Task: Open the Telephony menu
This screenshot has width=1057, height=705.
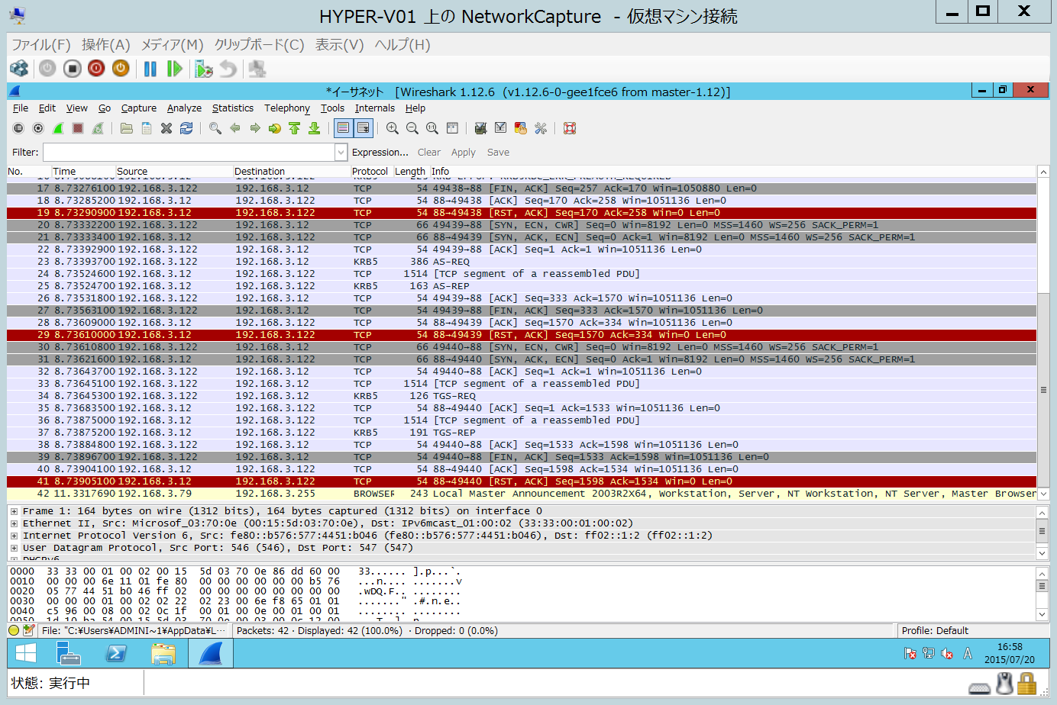Action: 287,108
